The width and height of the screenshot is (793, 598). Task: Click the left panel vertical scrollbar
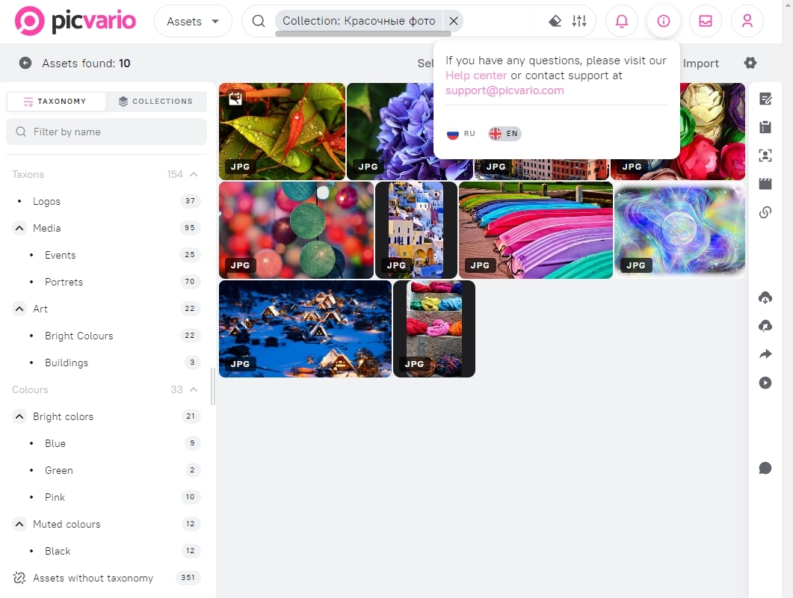212,386
